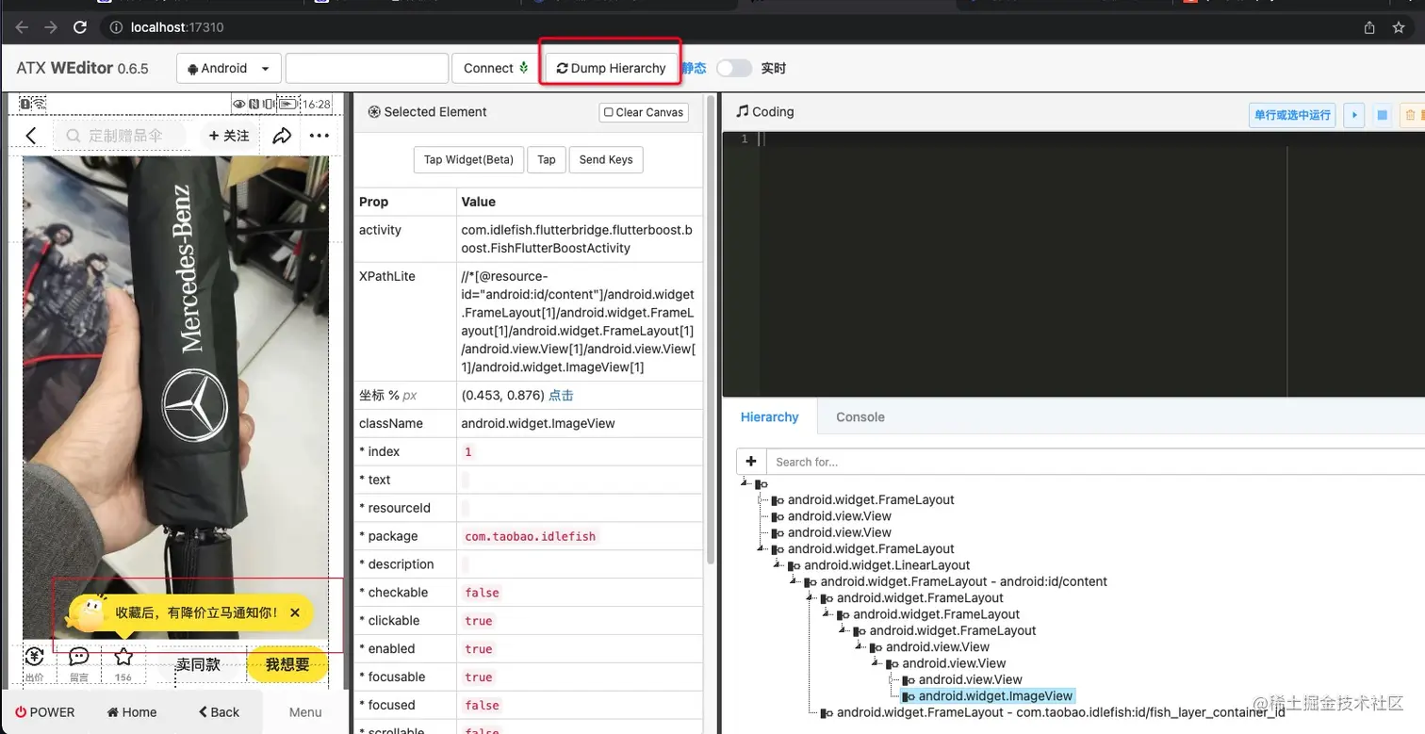Go back using the browser back arrow
Image resolution: width=1425 pixels, height=734 pixels.
click(22, 27)
